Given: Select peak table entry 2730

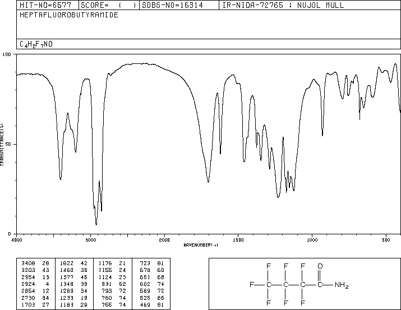Looking at the screenshot, I should [28, 298].
